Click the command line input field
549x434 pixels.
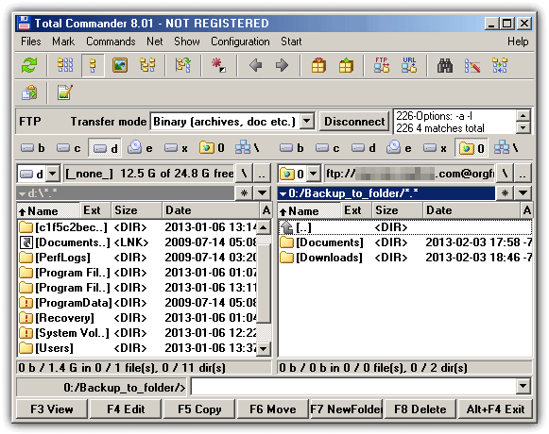353,387
